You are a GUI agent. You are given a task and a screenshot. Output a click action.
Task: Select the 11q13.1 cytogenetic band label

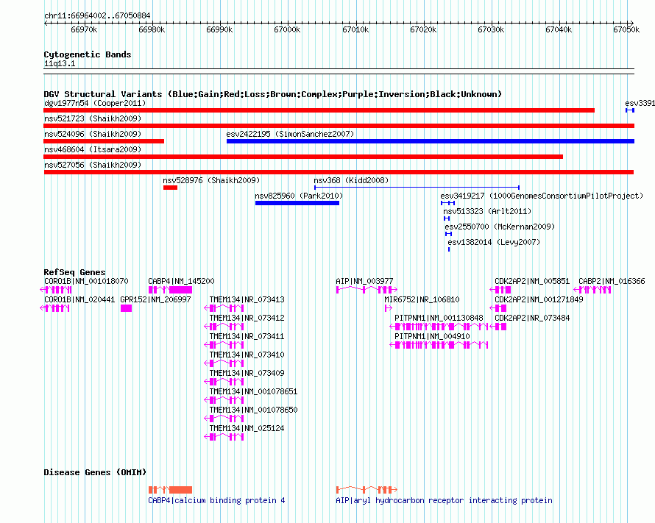[60, 63]
